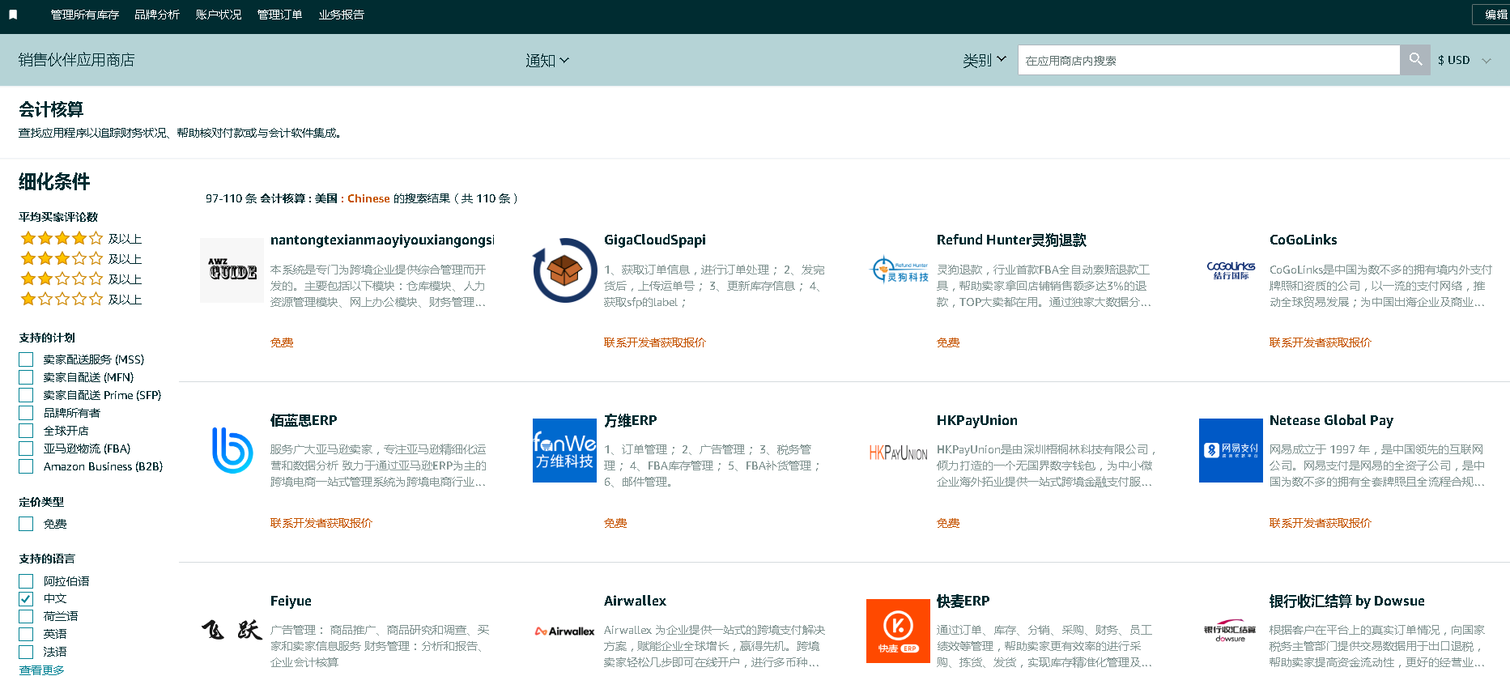Check the 法语 language box
1510x693 pixels.
click(26, 652)
